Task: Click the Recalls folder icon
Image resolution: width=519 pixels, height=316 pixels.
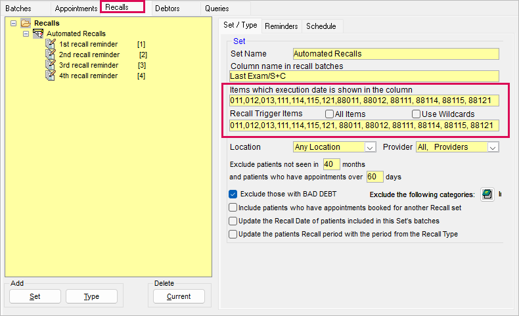Action: (x=26, y=23)
